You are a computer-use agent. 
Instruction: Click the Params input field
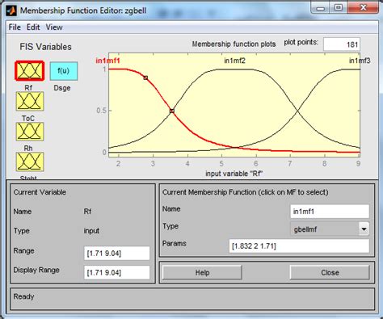pos(299,246)
